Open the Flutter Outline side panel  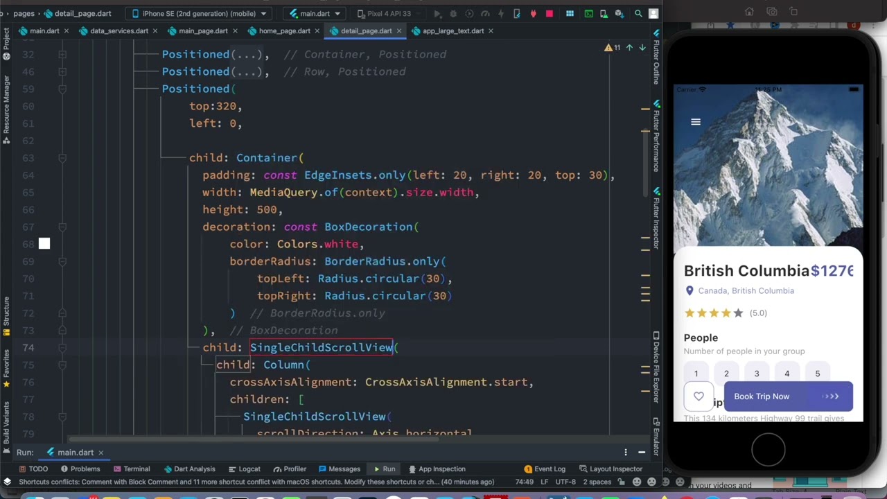[x=656, y=59]
